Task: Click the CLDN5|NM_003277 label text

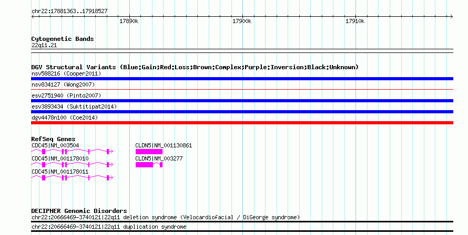Action: coord(159,158)
